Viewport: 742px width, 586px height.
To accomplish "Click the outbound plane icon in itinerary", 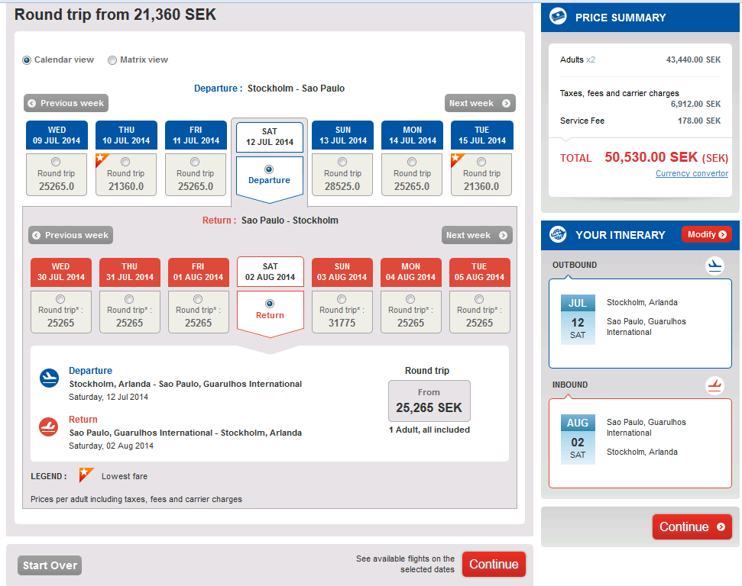I will [714, 266].
